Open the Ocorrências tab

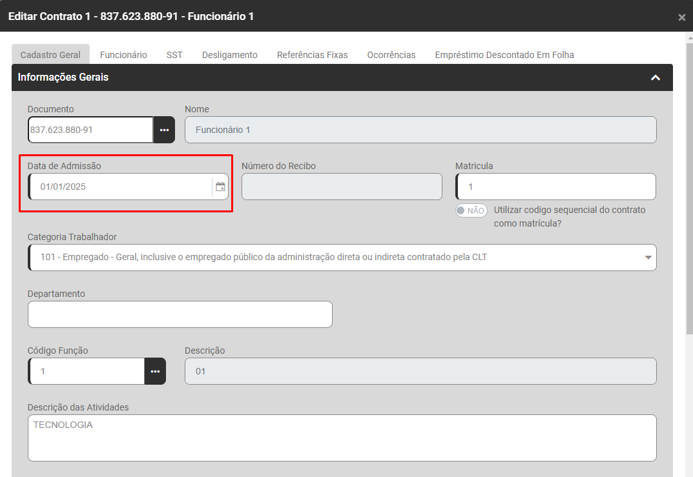point(391,55)
